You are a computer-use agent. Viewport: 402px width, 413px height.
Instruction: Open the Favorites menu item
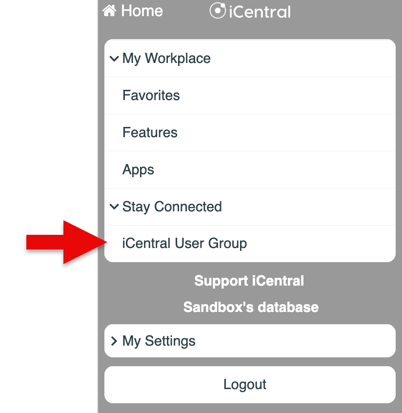coord(151,95)
